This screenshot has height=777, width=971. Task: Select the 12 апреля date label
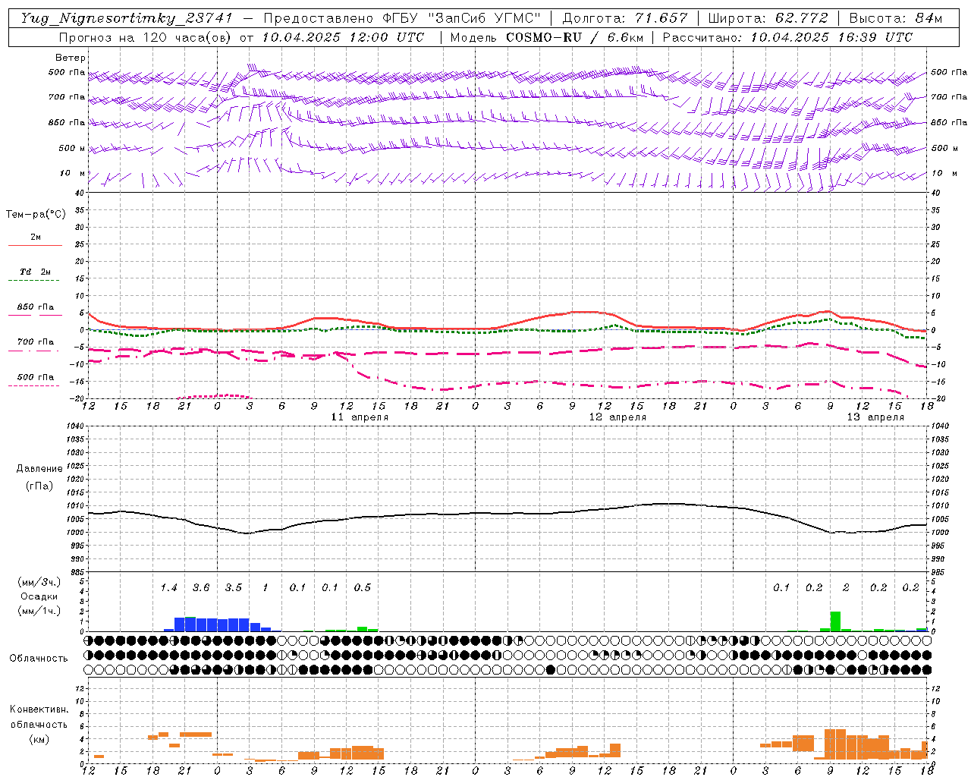[617, 417]
